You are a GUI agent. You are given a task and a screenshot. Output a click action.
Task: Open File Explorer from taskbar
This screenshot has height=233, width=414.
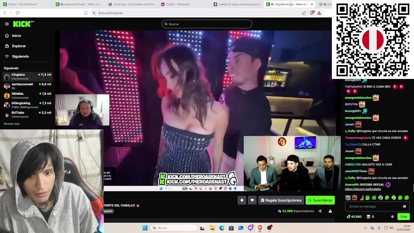pyautogui.click(x=212, y=228)
